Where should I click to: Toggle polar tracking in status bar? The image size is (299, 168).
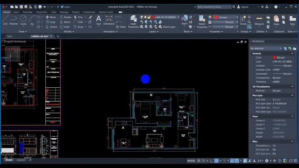pyautogui.click(x=216, y=161)
